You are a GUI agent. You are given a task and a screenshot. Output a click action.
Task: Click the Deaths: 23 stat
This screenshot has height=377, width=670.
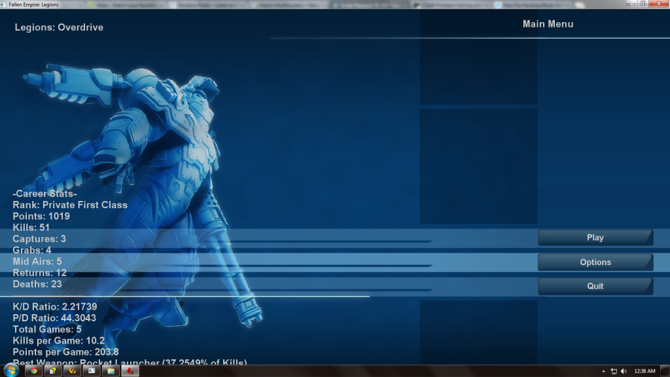[x=37, y=284]
